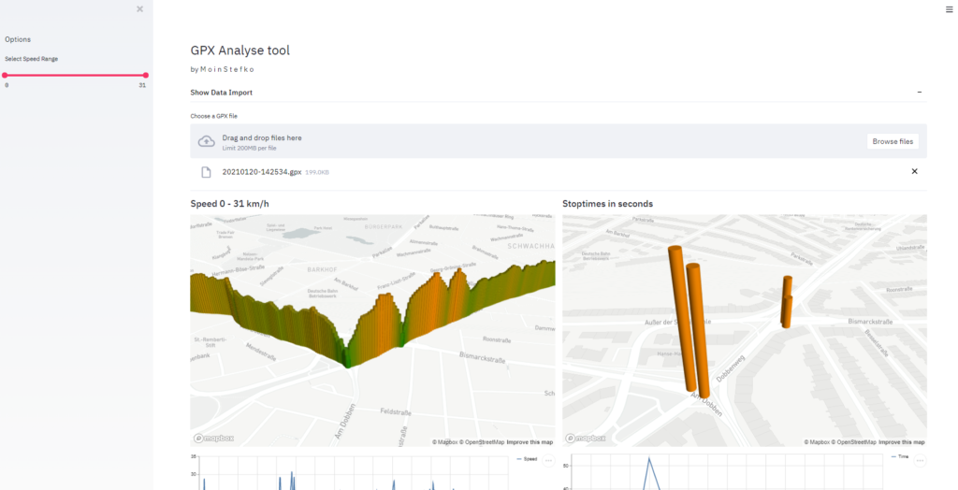
Task: Click the cloud upload icon
Action: click(207, 141)
